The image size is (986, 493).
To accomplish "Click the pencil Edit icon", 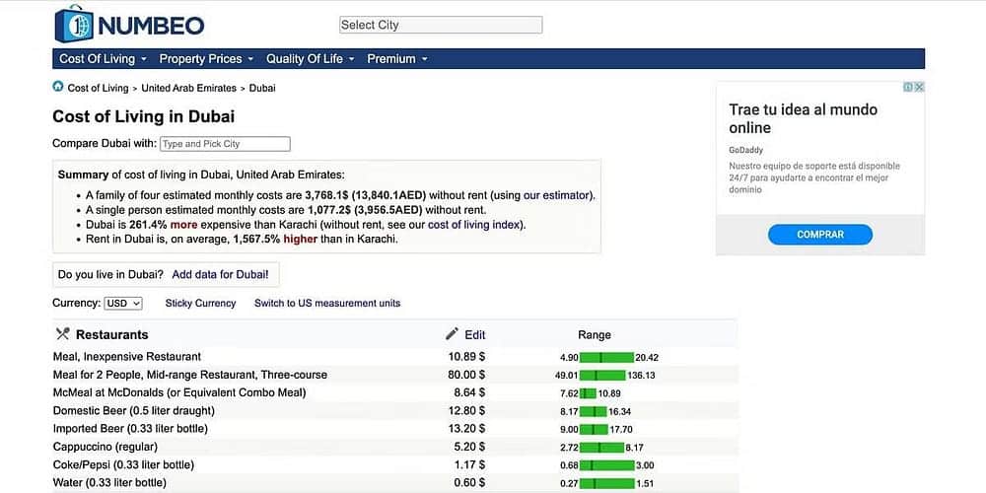I will (x=453, y=334).
